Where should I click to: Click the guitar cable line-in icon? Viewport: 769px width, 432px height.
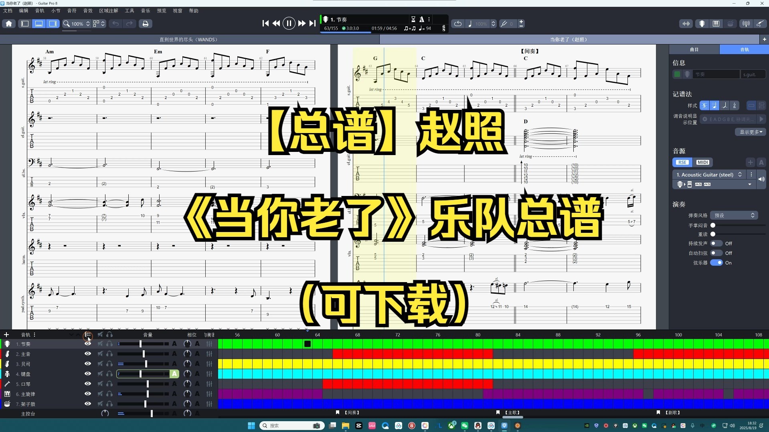[x=760, y=24]
